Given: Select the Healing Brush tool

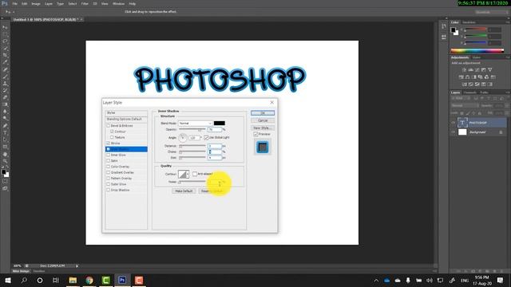Looking at the screenshot, I should 5,69.
